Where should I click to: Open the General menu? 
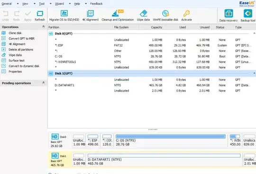point(7,4)
